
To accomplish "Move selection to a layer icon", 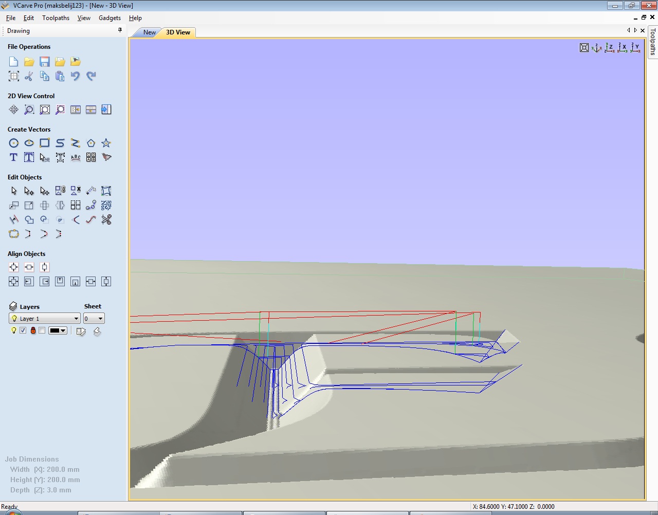I will 81,331.
